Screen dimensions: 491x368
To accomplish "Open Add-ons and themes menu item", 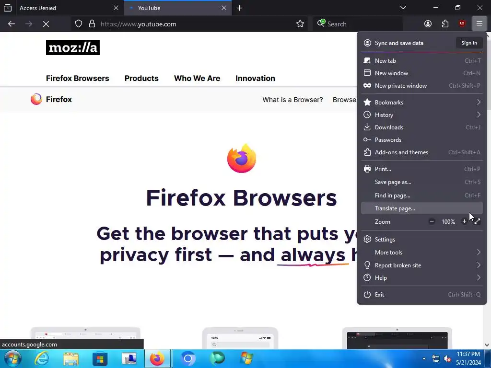I will [422, 152].
